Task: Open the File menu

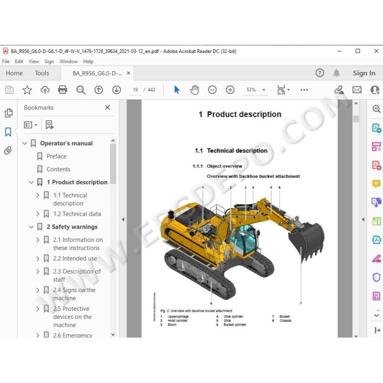Action: pyautogui.click(x=5, y=61)
